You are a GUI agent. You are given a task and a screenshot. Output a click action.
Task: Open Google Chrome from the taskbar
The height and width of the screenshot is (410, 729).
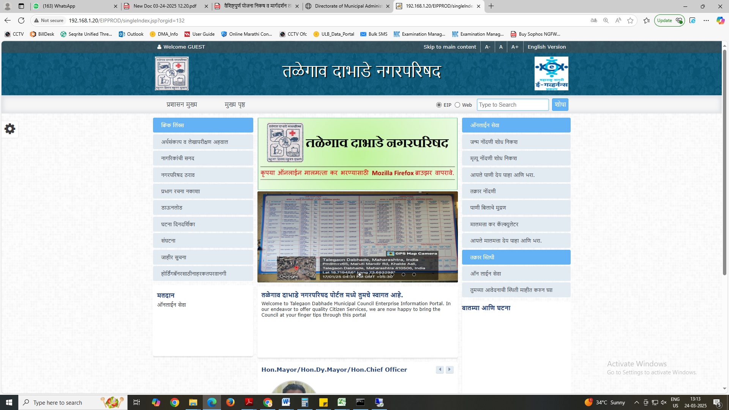pos(175,402)
